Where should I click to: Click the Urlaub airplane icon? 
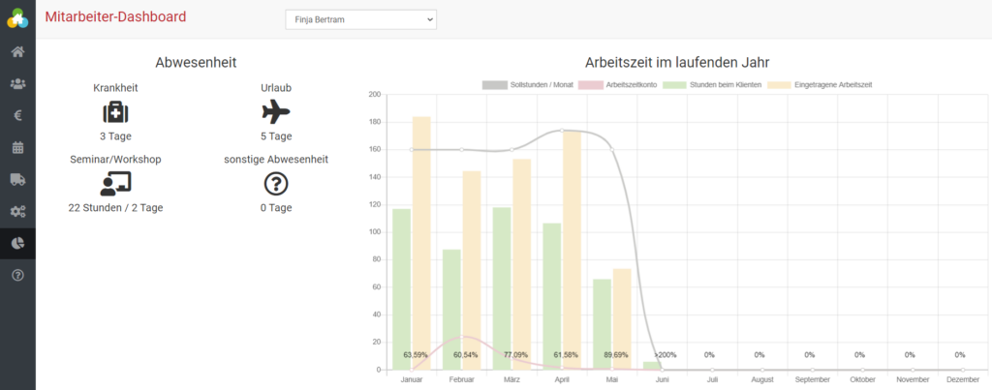coord(276,112)
